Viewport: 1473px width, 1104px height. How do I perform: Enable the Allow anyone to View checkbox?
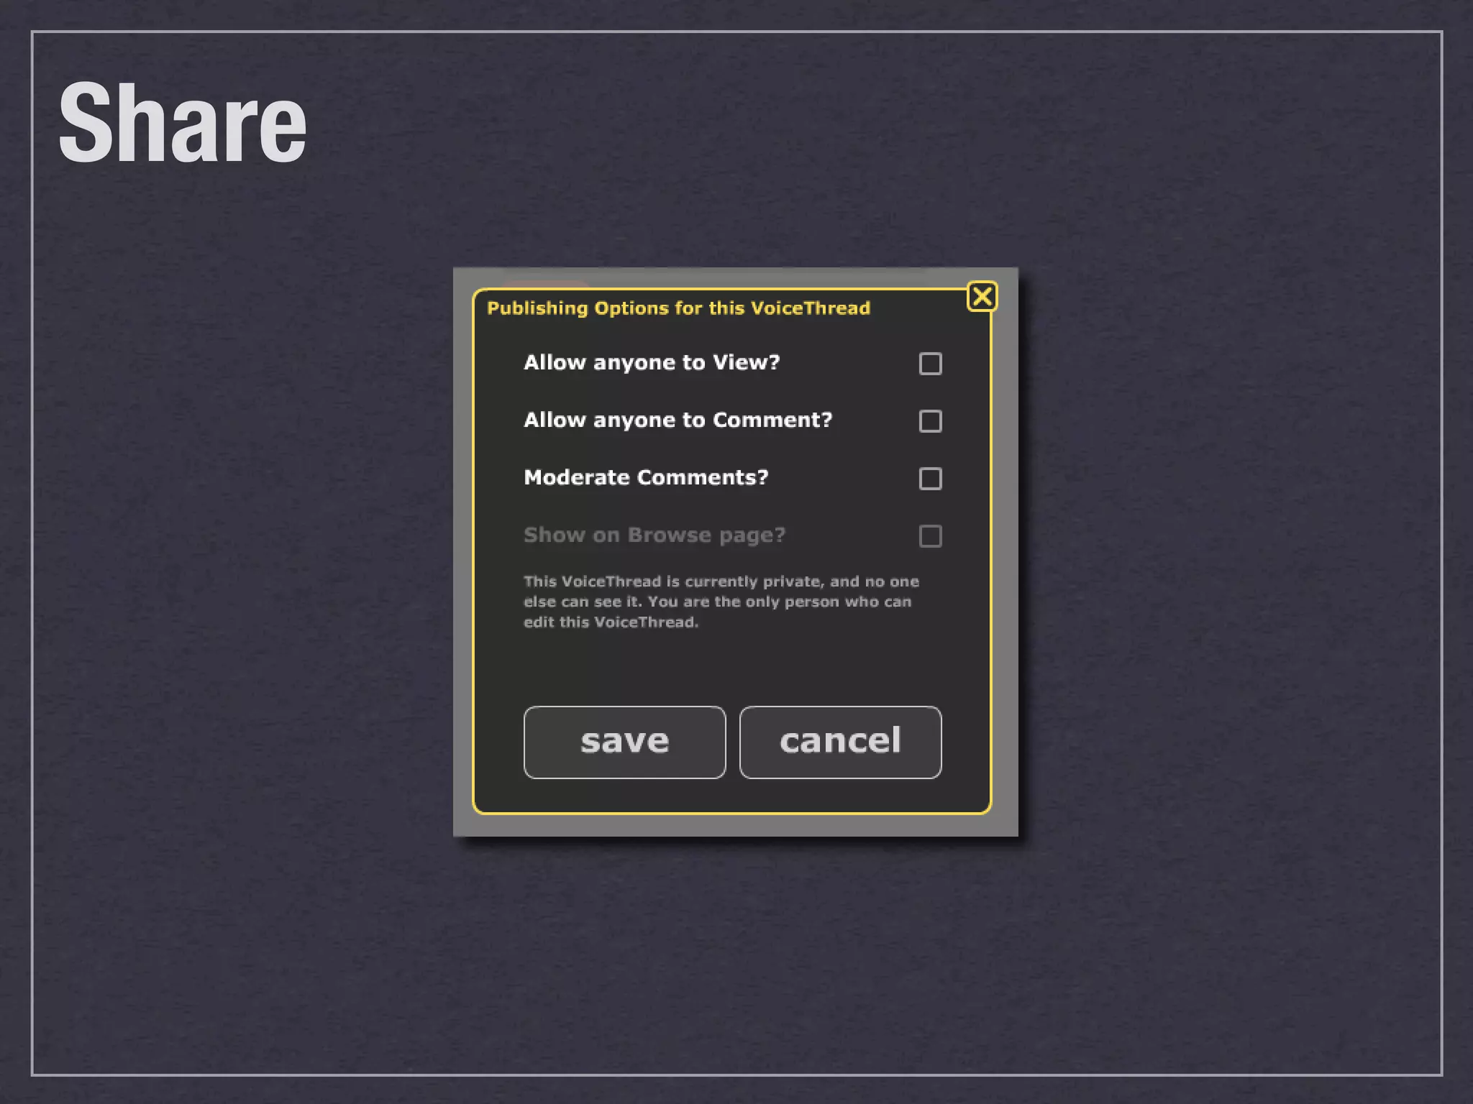click(x=930, y=364)
